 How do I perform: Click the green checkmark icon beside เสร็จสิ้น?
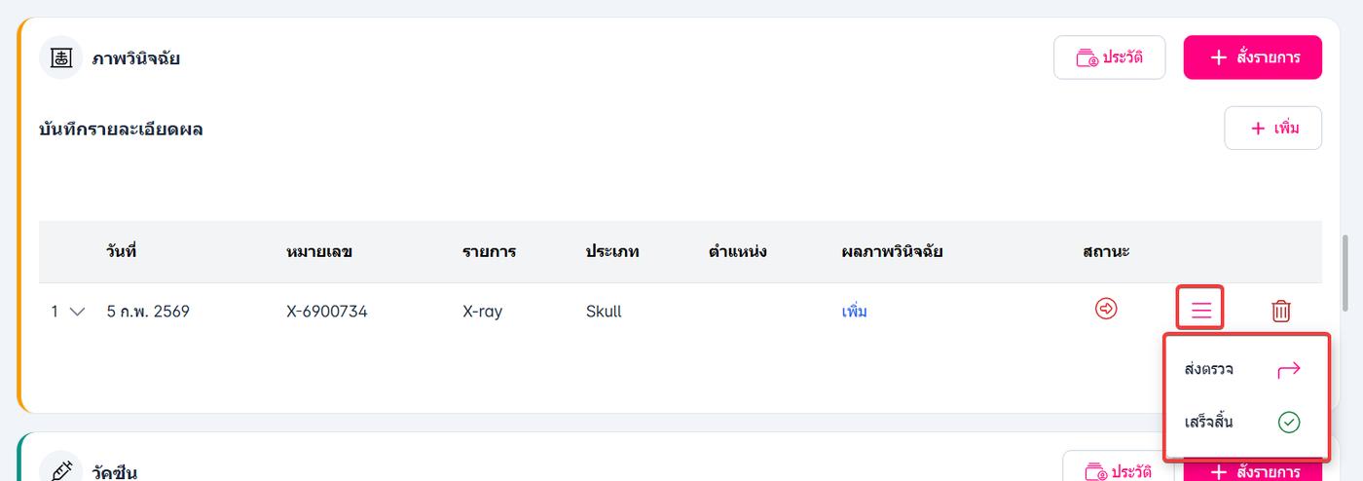coord(1288,422)
